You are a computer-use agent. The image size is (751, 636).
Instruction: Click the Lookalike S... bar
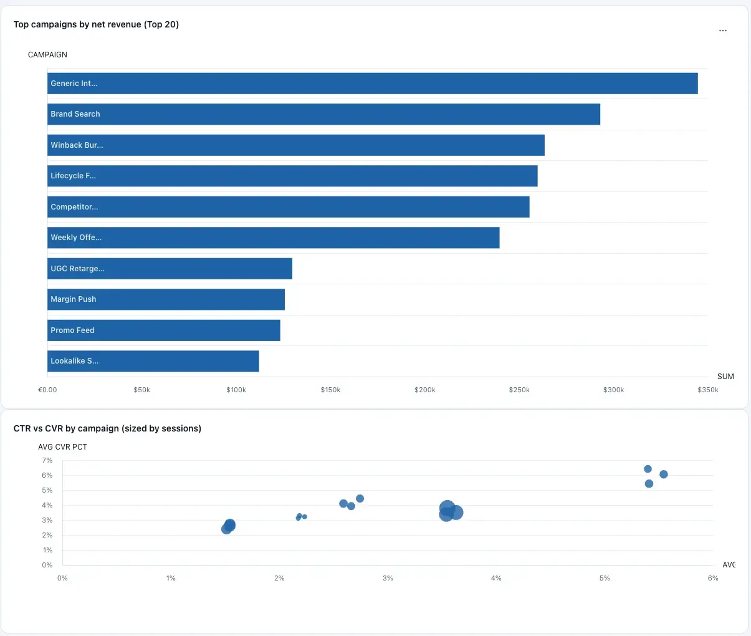(x=153, y=361)
